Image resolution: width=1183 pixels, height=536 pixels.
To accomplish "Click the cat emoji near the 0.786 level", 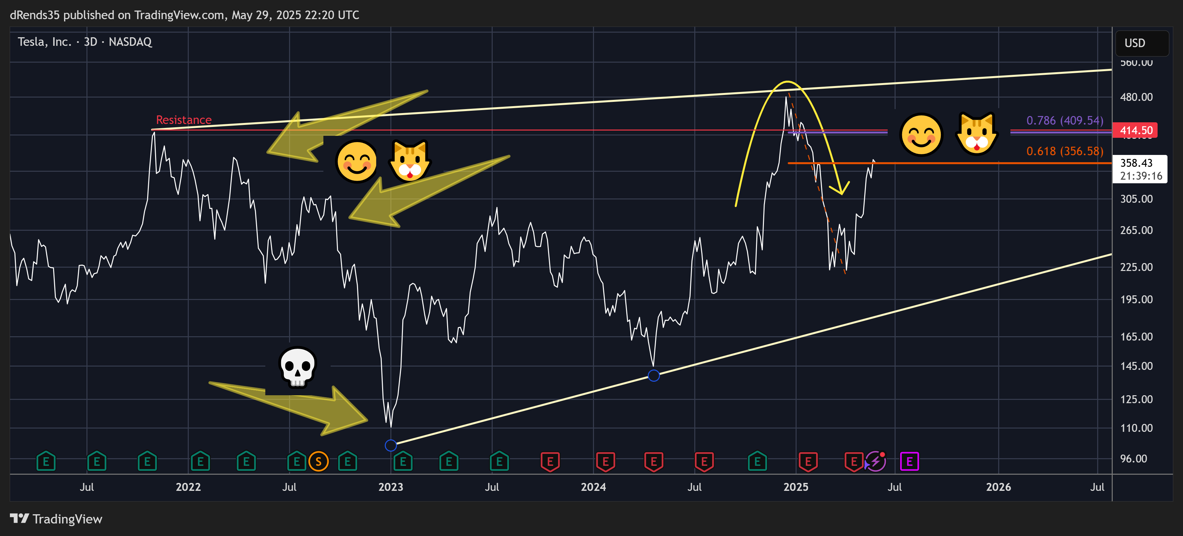I will pos(976,134).
